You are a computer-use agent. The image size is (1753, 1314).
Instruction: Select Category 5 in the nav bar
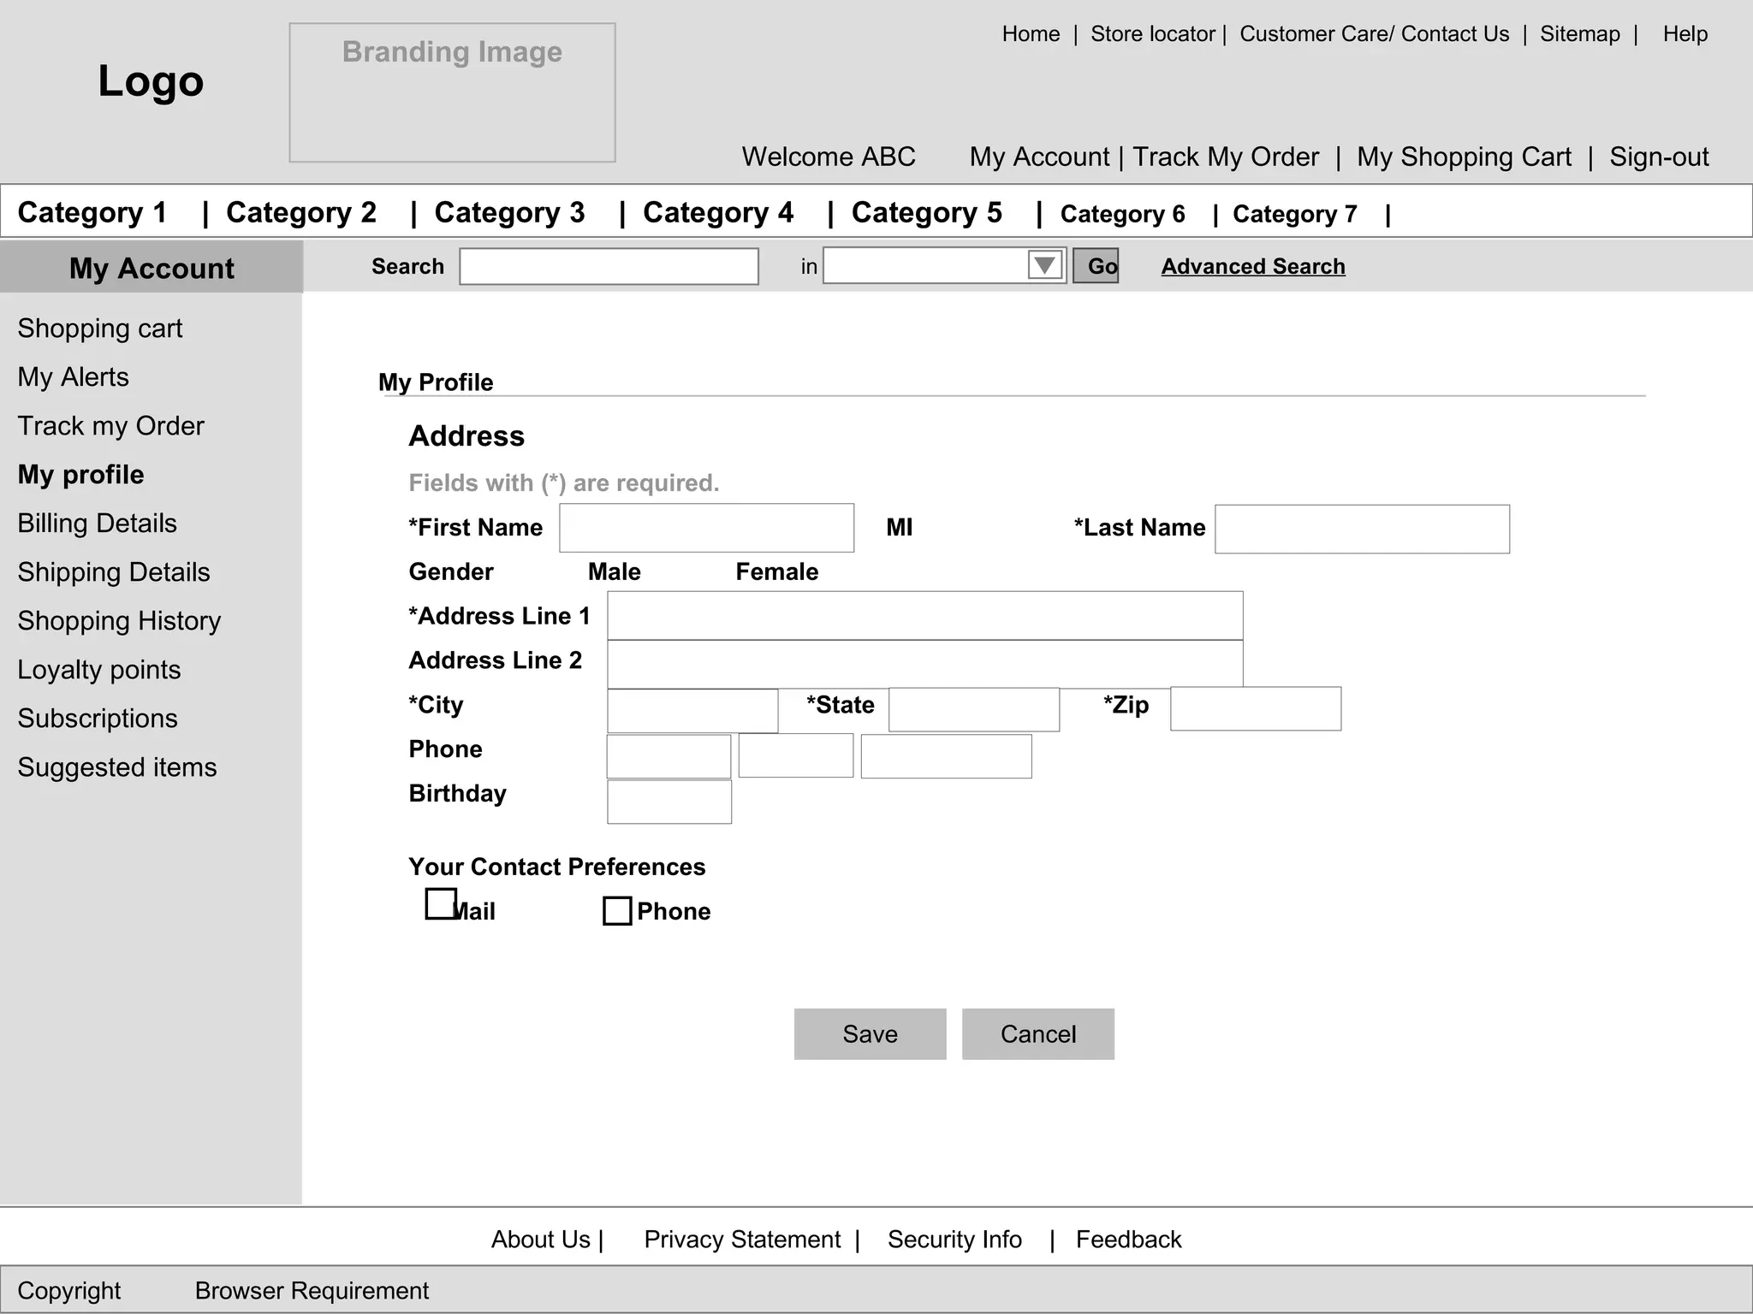[x=927, y=212]
